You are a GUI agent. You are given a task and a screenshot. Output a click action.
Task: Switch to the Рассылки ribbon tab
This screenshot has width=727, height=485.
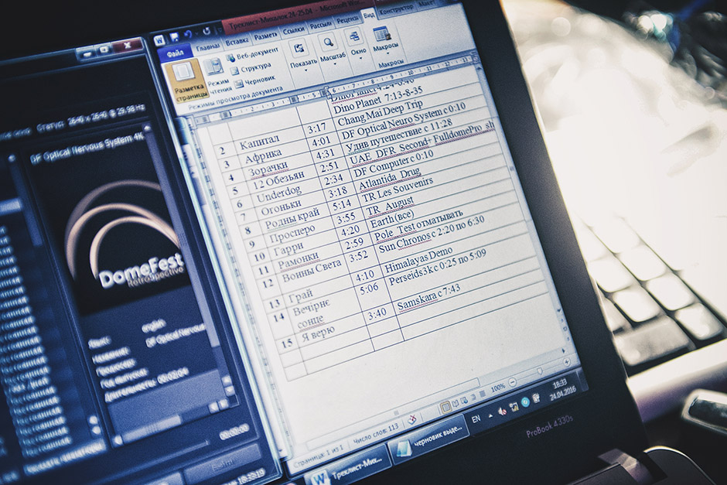(x=320, y=25)
